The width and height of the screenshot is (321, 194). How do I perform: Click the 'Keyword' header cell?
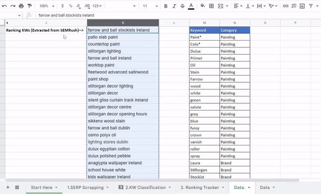coord(204,30)
